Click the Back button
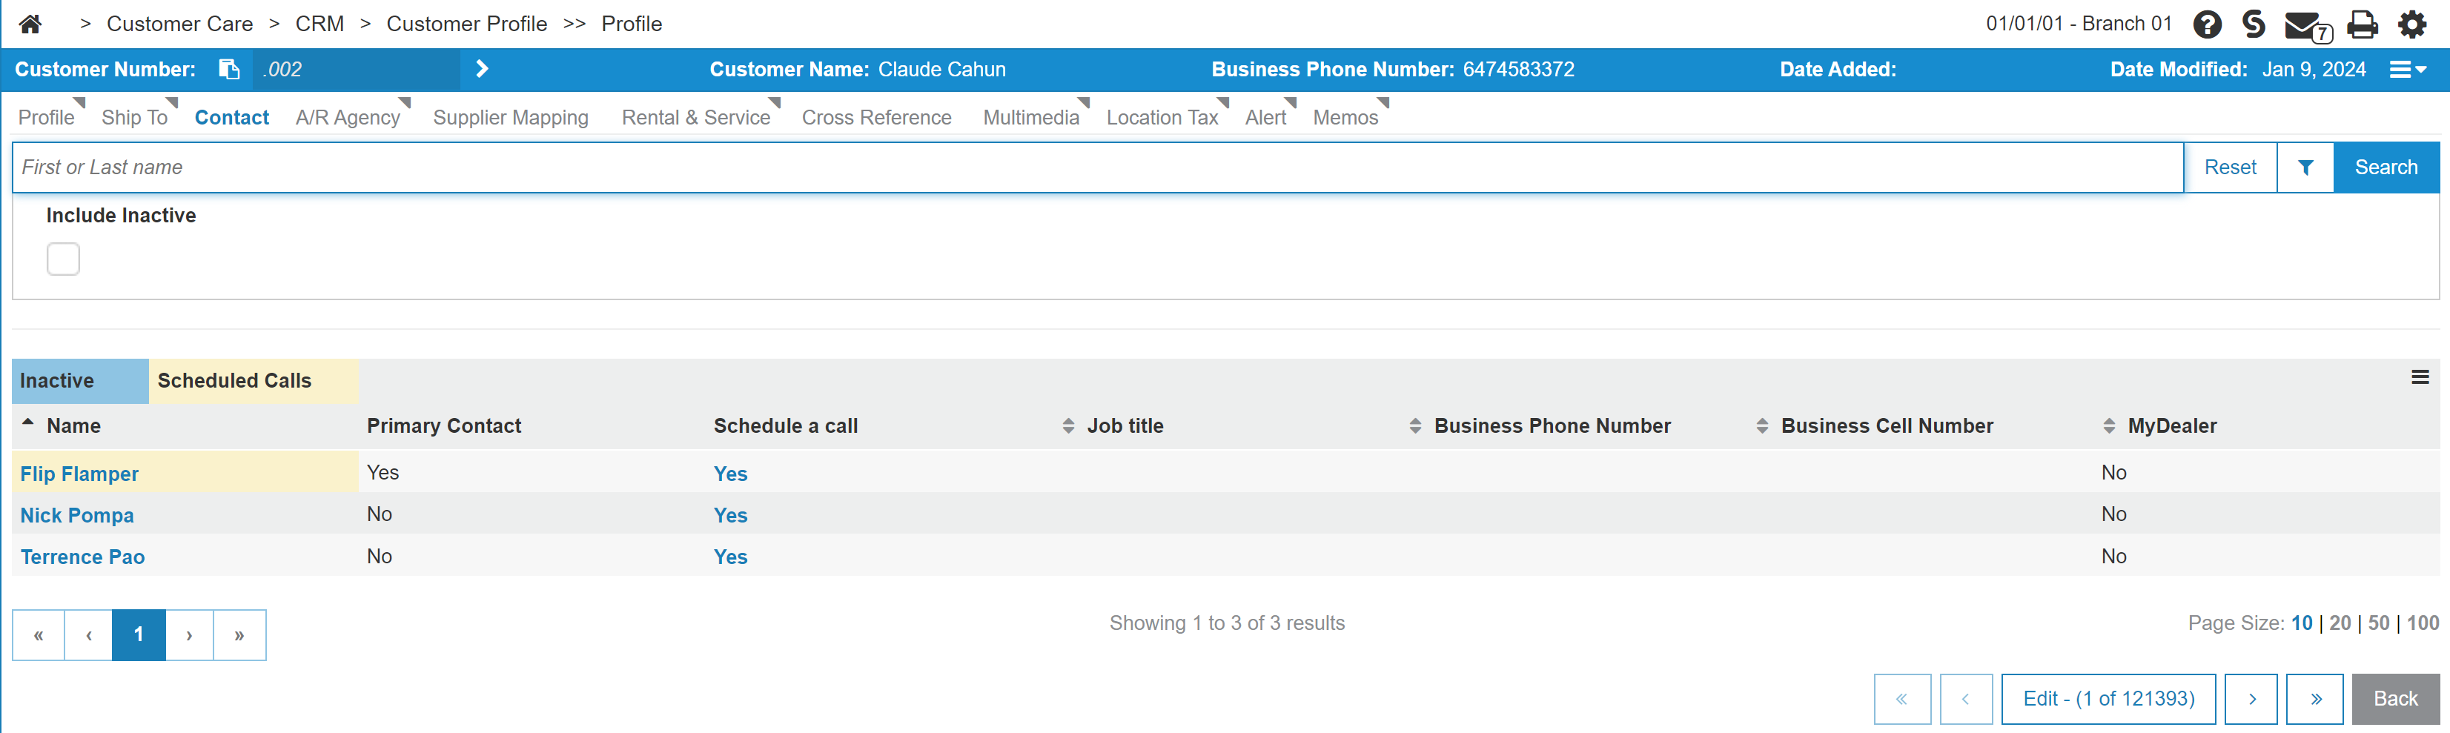This screenshot has width=2450, height=733. tap(2396, 699)
